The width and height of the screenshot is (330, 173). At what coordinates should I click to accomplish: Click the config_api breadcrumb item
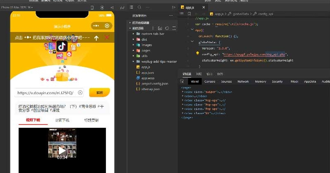click(265, 14)
